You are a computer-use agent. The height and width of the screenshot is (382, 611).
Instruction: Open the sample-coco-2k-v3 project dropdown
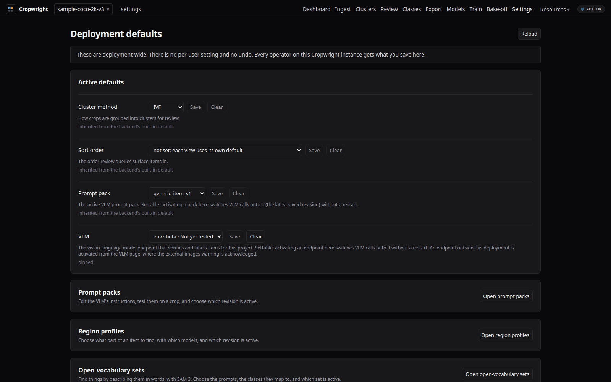pyautogui.click(x=83, y=9)
